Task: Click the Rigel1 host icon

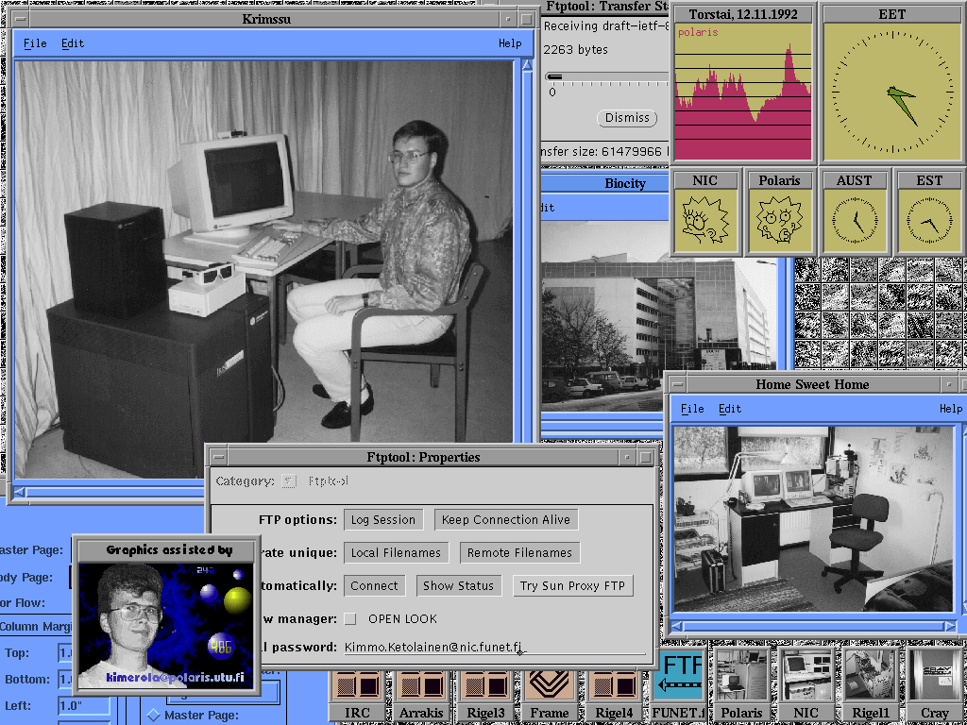Action: click(x=870, y=683)
